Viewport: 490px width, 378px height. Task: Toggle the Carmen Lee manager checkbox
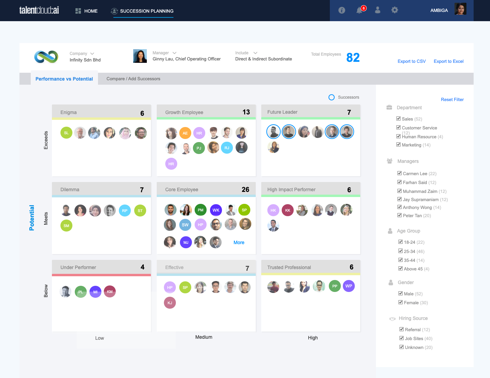click(x=400, y=173)
